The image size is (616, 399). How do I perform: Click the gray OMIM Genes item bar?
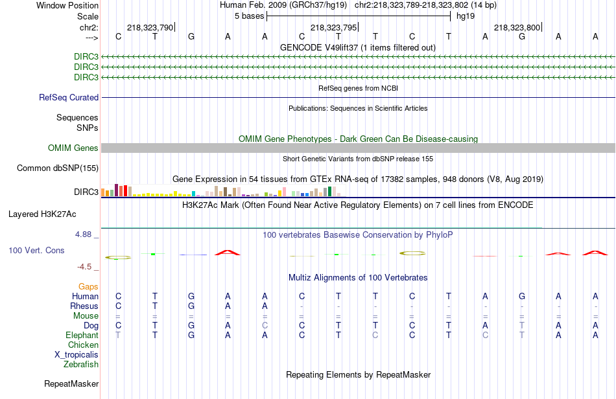click(358, 148)
